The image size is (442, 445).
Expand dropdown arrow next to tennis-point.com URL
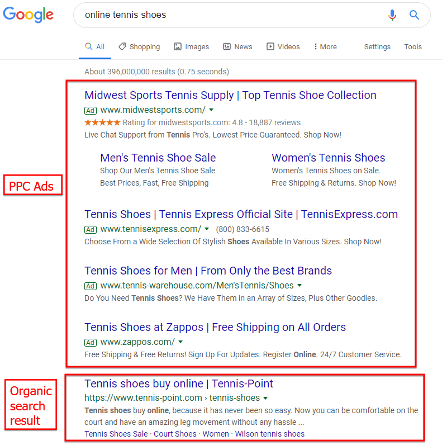265,398
